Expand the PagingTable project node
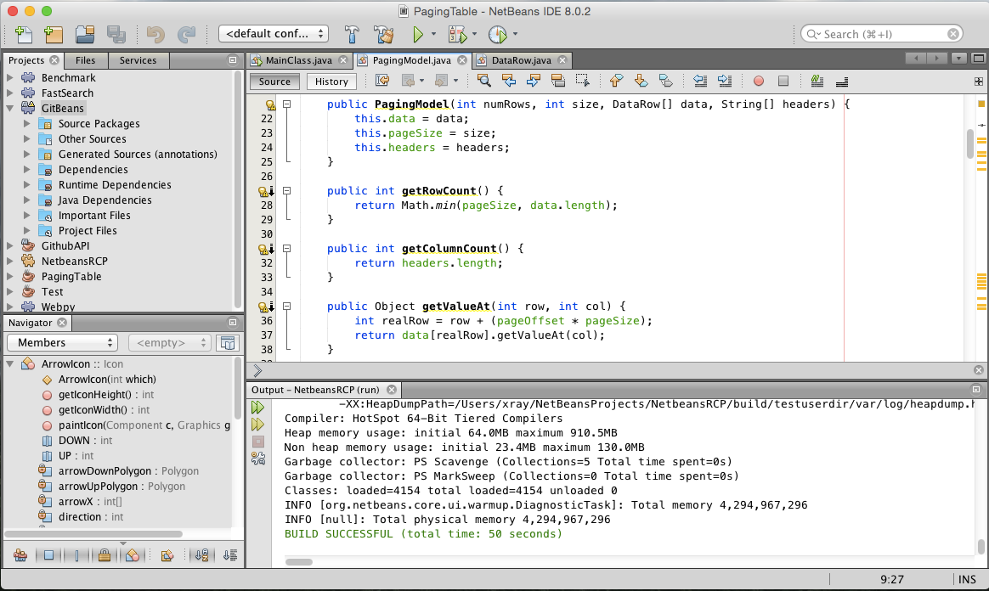This screenshot has width=989, height=591. (10, 276)
